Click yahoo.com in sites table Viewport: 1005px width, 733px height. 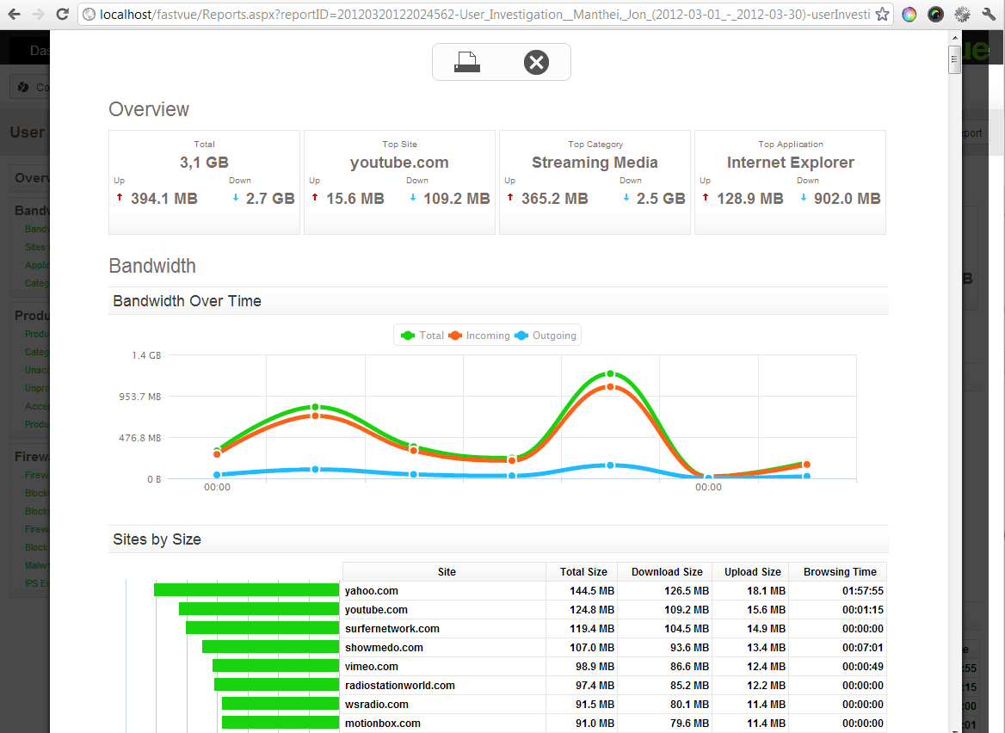click(371, 591)
